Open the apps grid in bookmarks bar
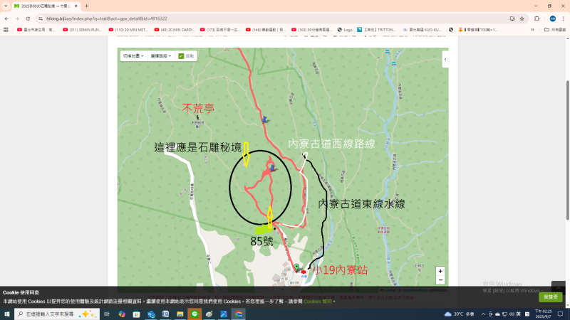The width and height of the screenshot is (570, 320). [x=6, y=30]
